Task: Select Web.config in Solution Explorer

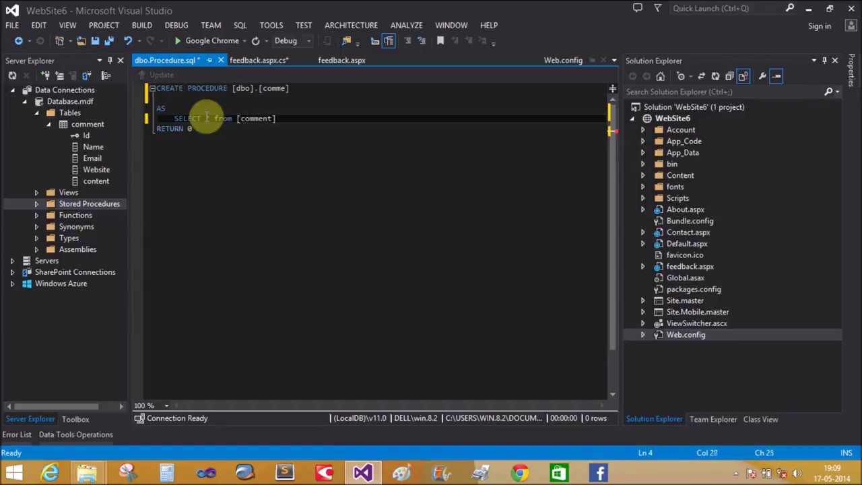Action: tap(686, 335)
